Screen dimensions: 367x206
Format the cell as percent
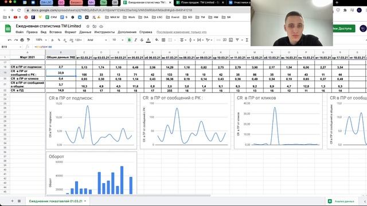(59, 40)
